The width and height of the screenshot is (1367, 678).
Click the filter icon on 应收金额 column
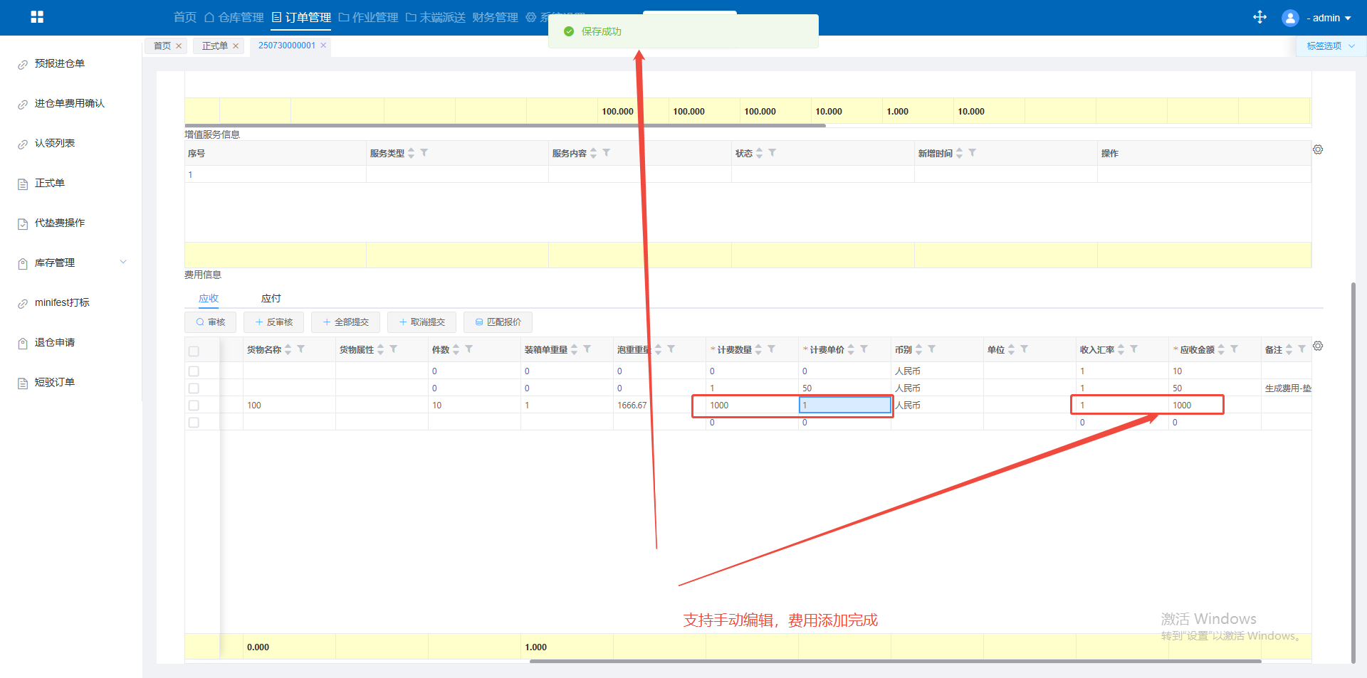click(x=1235, y=349)
